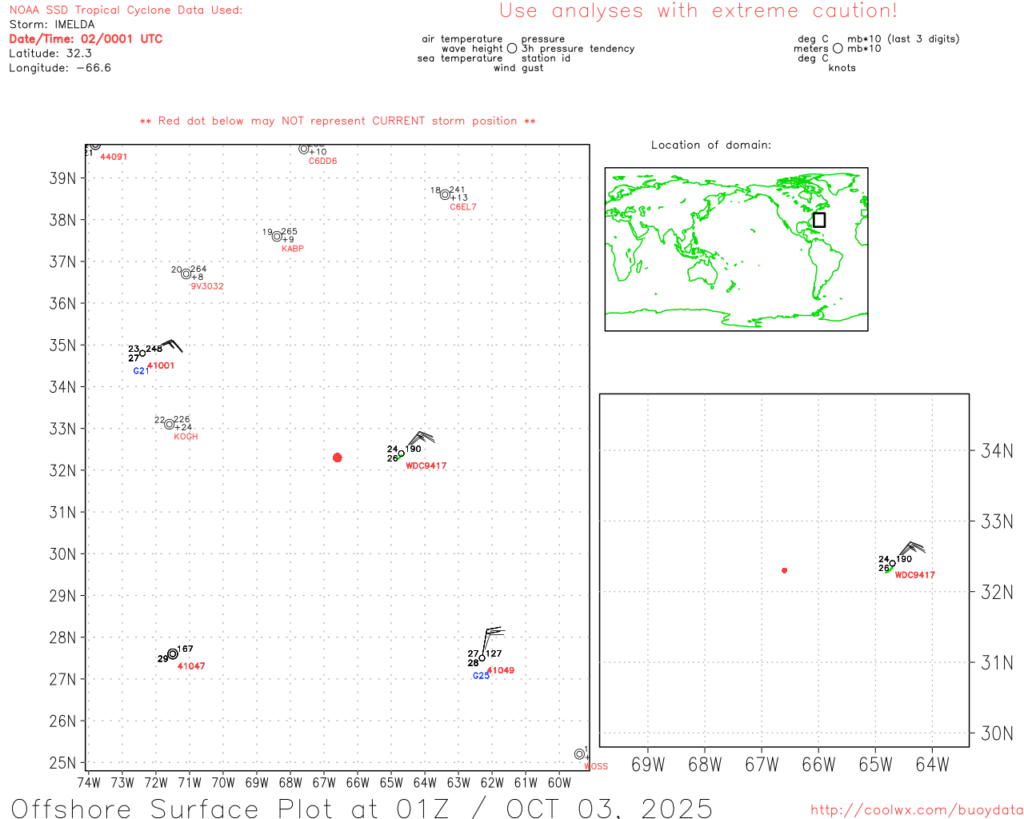Click the 35N latitude axis label
This screenshot has height=819, width=1024.
tap(62, 346)
